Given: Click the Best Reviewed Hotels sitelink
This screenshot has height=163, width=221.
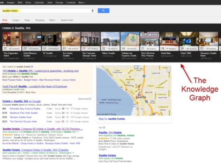Looking at the screenshot, I should coord(50,80).
